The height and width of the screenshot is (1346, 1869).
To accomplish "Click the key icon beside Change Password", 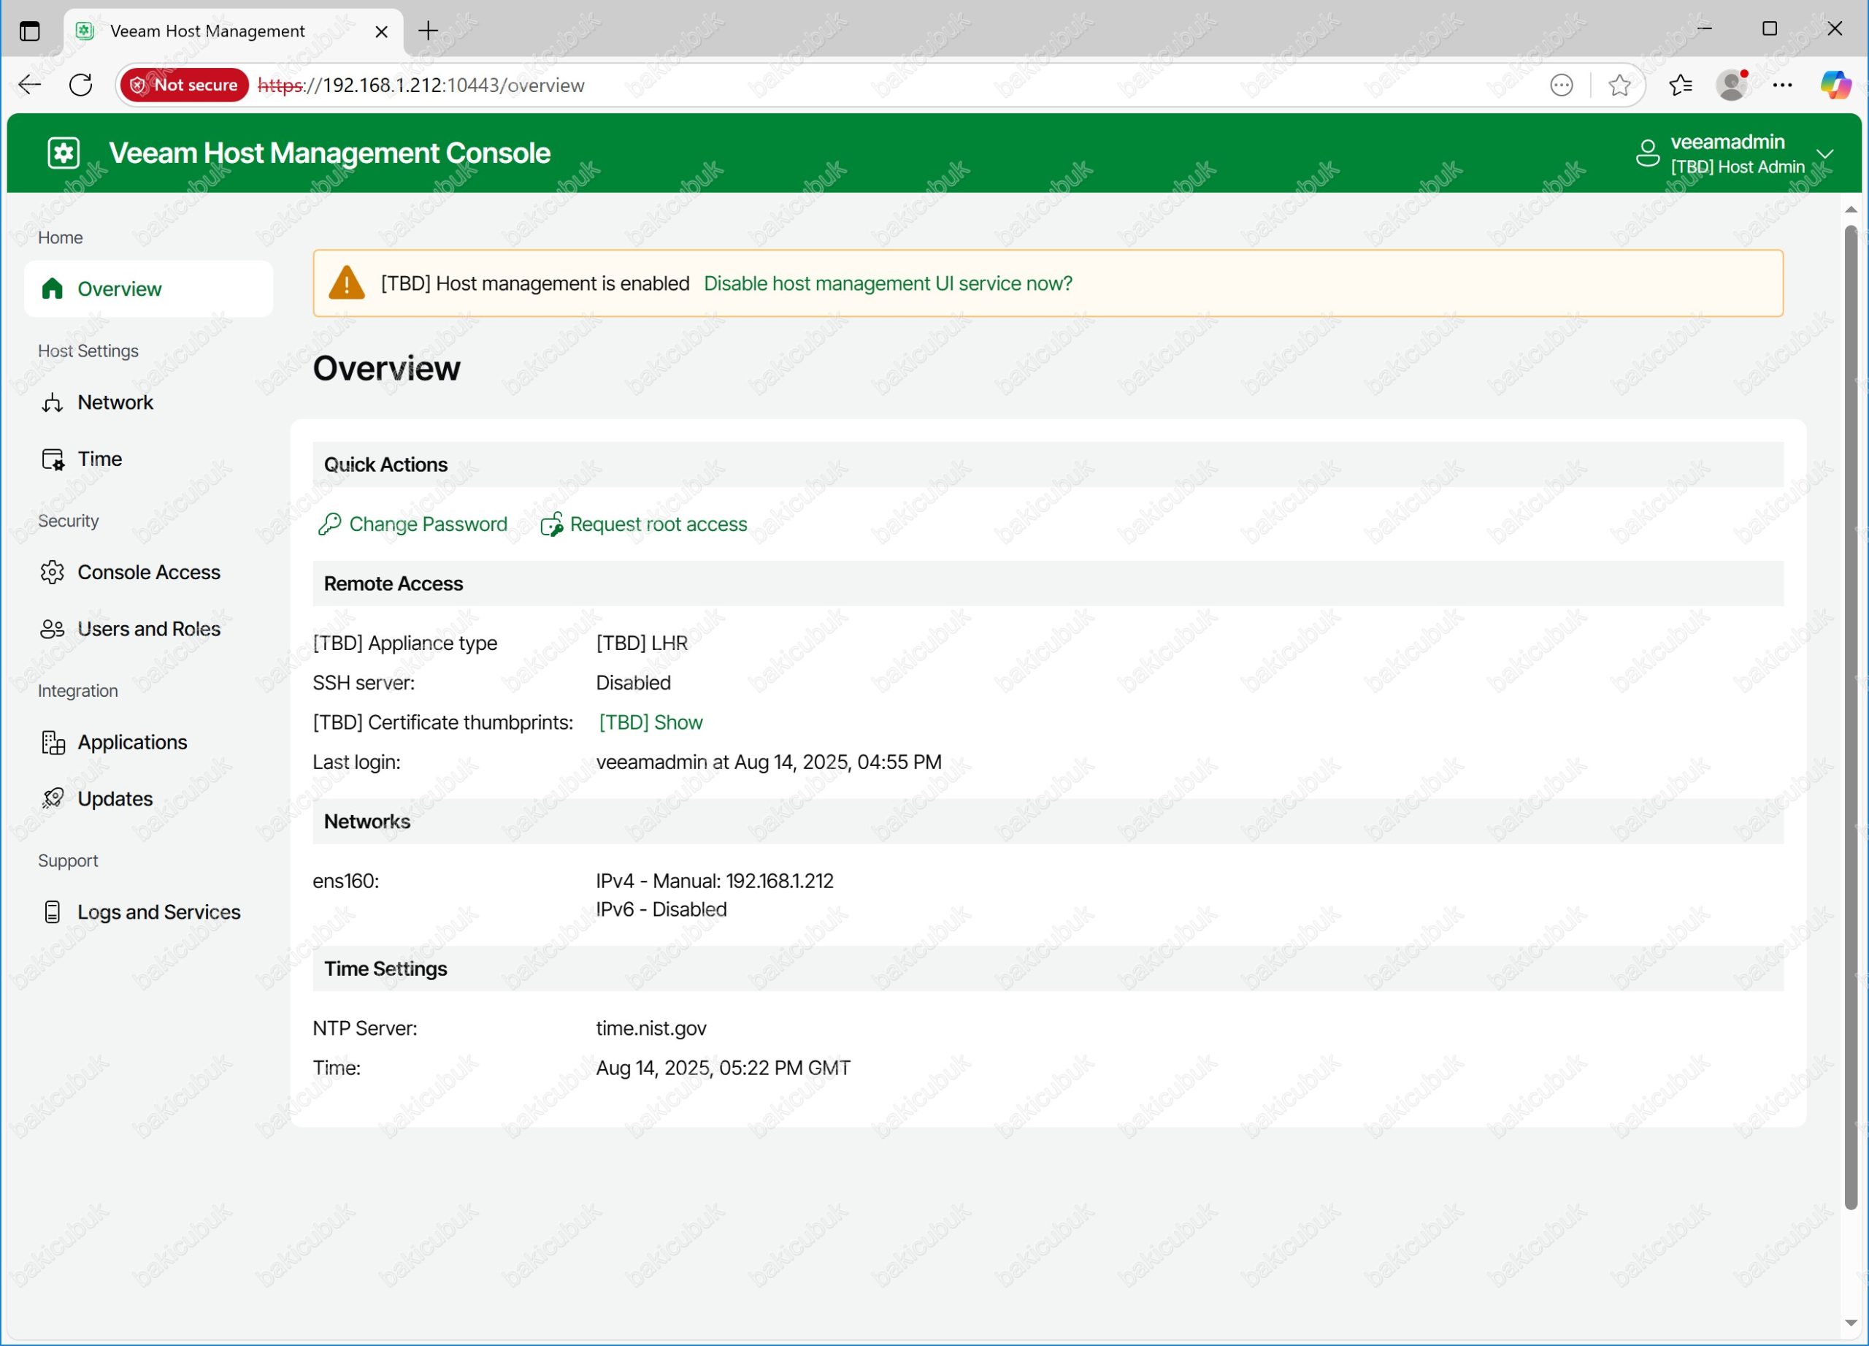I will click(x=329, y=524).
